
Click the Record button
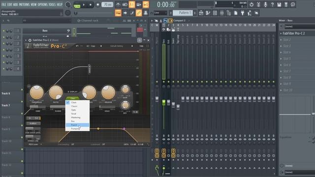[x=97, y=4]
